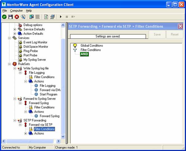The height and width of the screenshot is (151, 186).
Task: Expand Actions under Forward via SETP
Action: click(26, 133)
